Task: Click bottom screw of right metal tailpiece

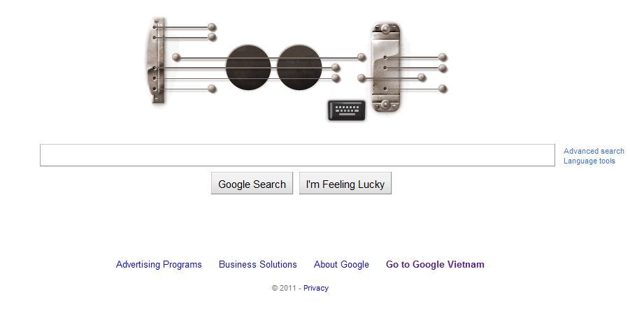Action: pos(384,106)
